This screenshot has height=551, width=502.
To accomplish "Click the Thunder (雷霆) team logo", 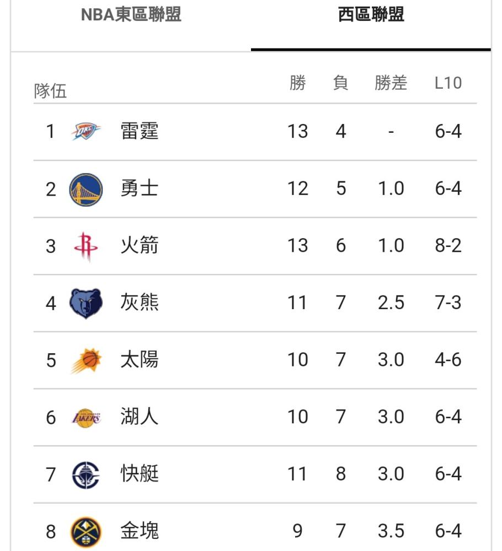I will point(86,132).
